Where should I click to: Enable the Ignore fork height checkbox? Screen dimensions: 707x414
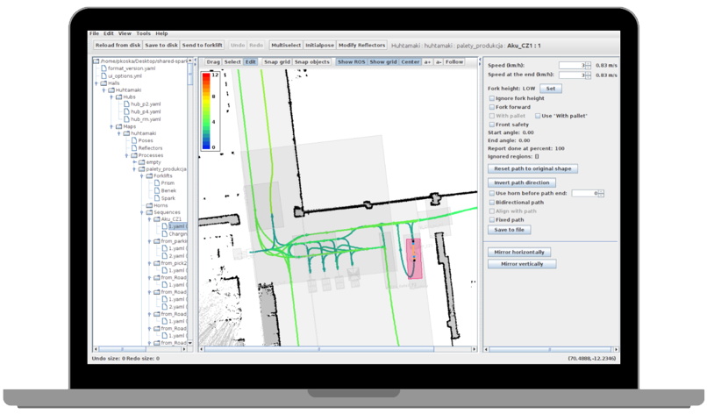[x=491, y=98]
